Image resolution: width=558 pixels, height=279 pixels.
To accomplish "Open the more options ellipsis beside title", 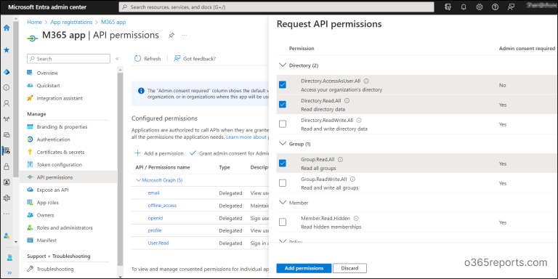I will (x=185, y=35).
